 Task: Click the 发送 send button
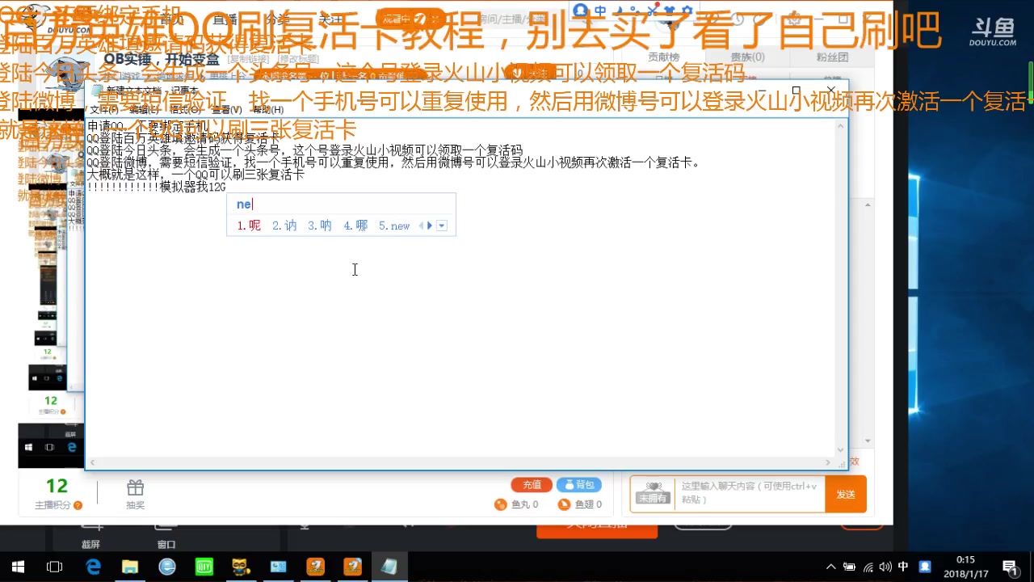tap(846, 494)
